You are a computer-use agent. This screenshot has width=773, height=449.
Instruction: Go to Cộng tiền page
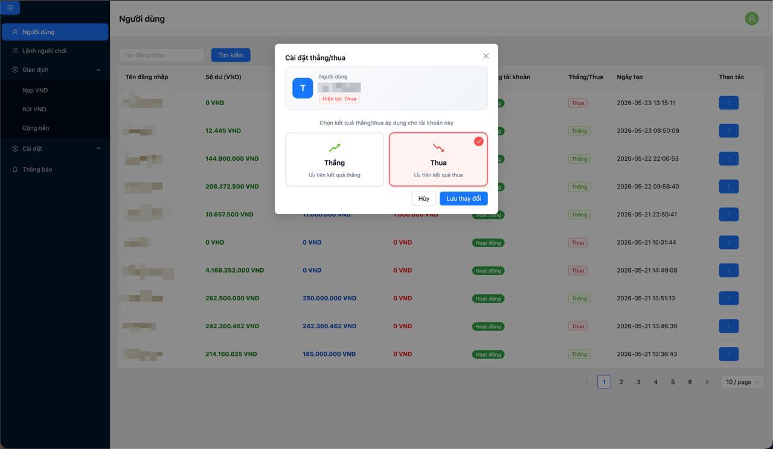pyautogui.click(x=36, y=128)
